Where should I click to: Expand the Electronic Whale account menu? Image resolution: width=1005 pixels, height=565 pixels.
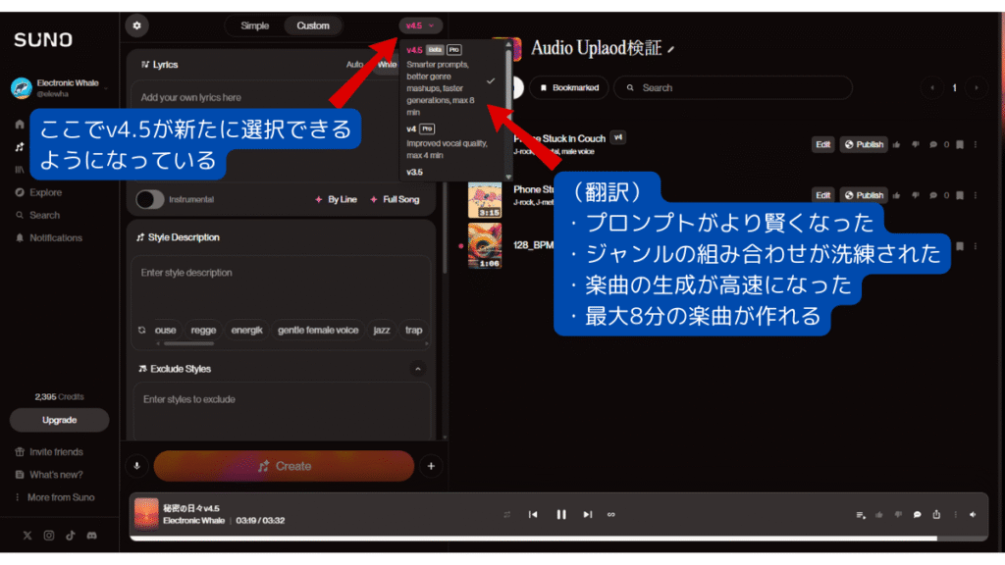pyautogui.click(x=58, y=87)
